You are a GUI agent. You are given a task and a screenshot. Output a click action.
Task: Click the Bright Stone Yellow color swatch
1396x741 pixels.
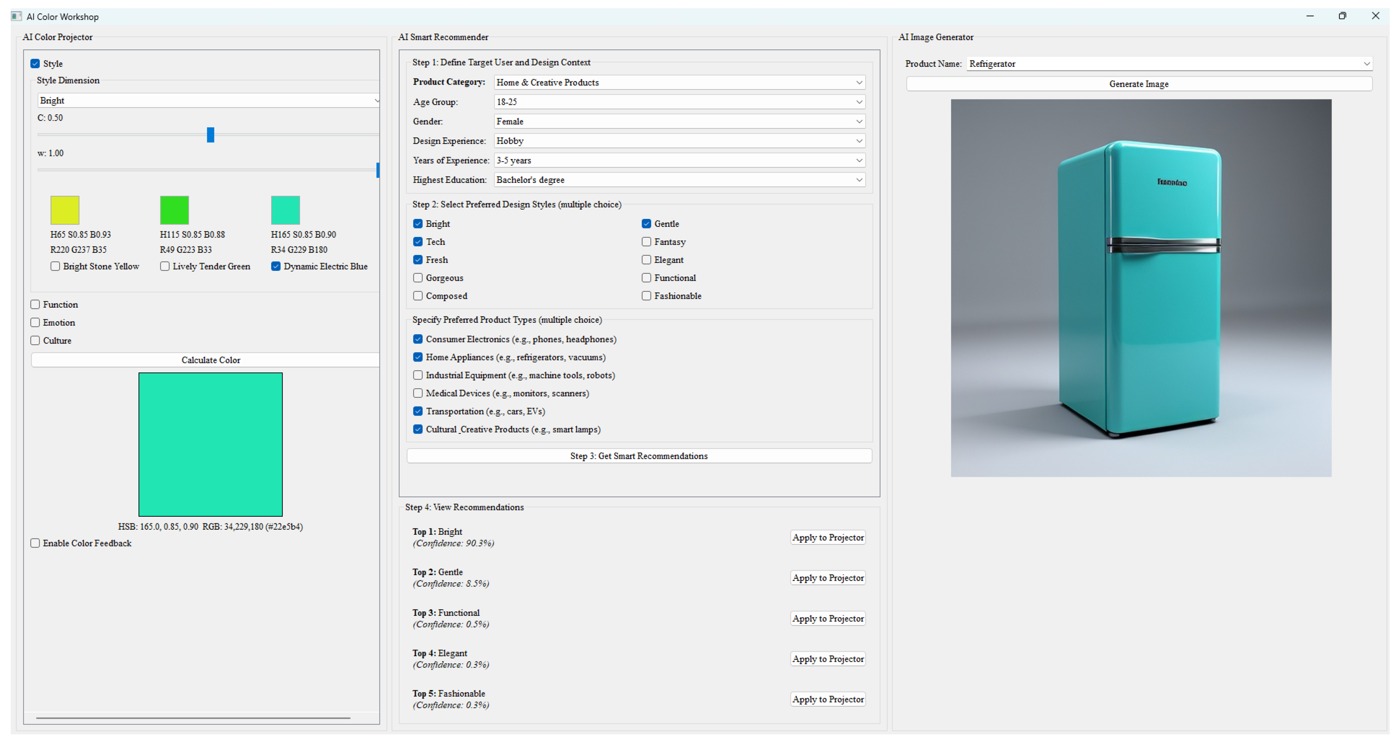click(65, 210)
